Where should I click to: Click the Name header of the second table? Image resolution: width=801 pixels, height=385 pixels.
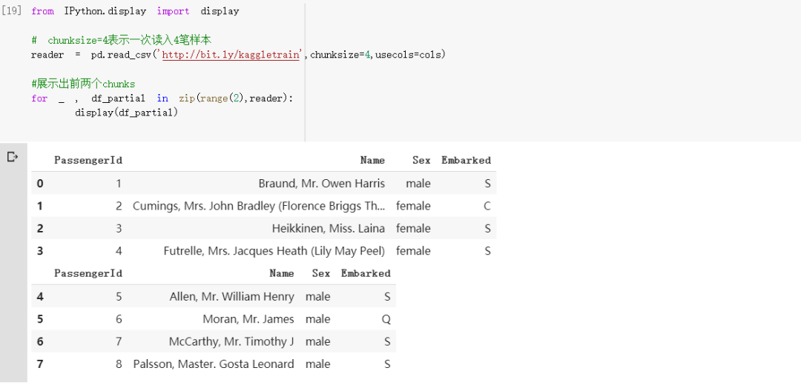[282, 273]
